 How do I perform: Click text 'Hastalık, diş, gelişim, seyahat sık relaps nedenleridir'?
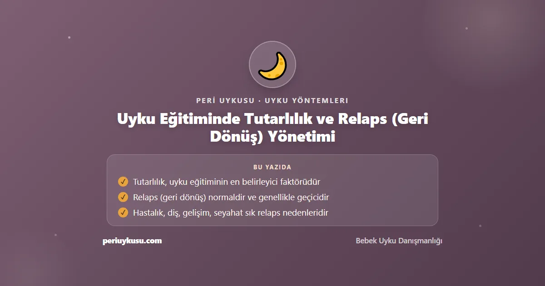(x=231, y=212)
